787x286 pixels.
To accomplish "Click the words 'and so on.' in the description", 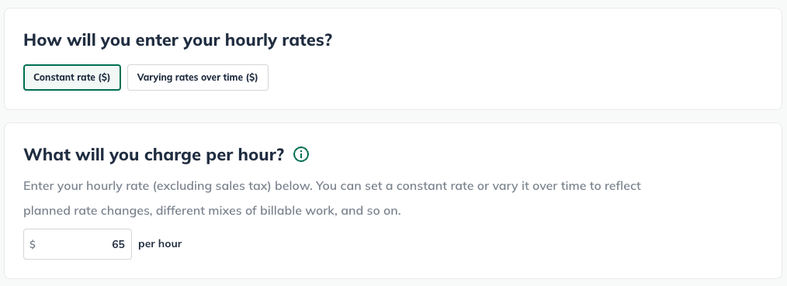I will 371,211.
